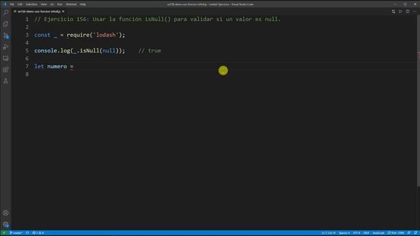
Task: Open the Terminal menu
Action: point(71,5)
